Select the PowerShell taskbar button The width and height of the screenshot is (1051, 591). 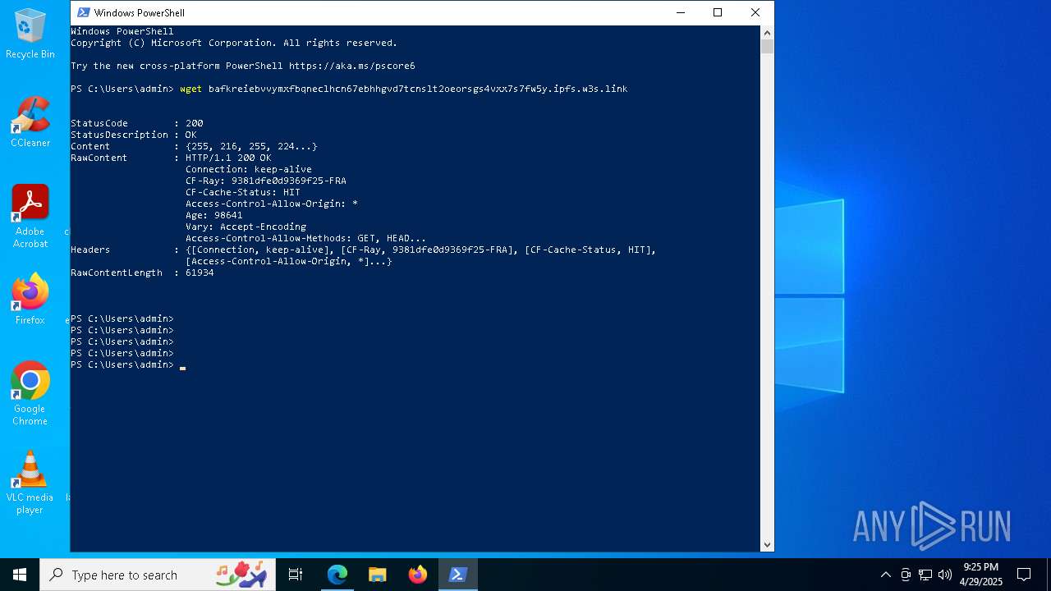coord(458,575)
